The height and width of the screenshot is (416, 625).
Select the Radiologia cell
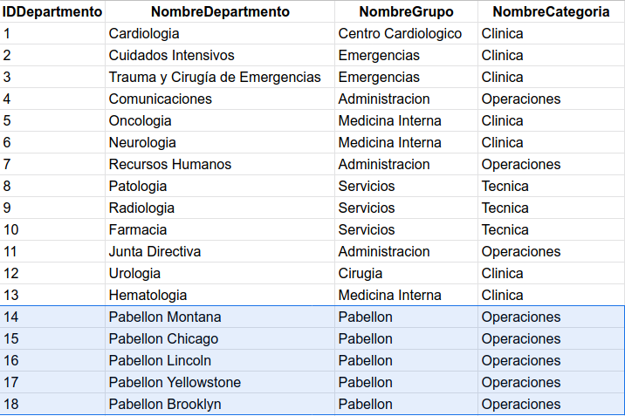(x=220, y=208)
